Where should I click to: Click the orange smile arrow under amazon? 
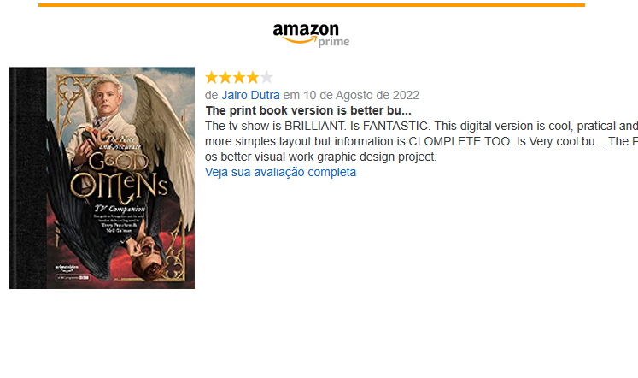300,40
